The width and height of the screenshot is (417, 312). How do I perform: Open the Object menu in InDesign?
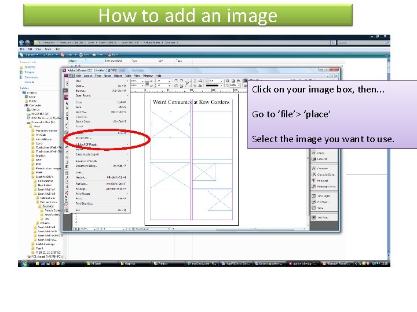[x=118, y=76]
